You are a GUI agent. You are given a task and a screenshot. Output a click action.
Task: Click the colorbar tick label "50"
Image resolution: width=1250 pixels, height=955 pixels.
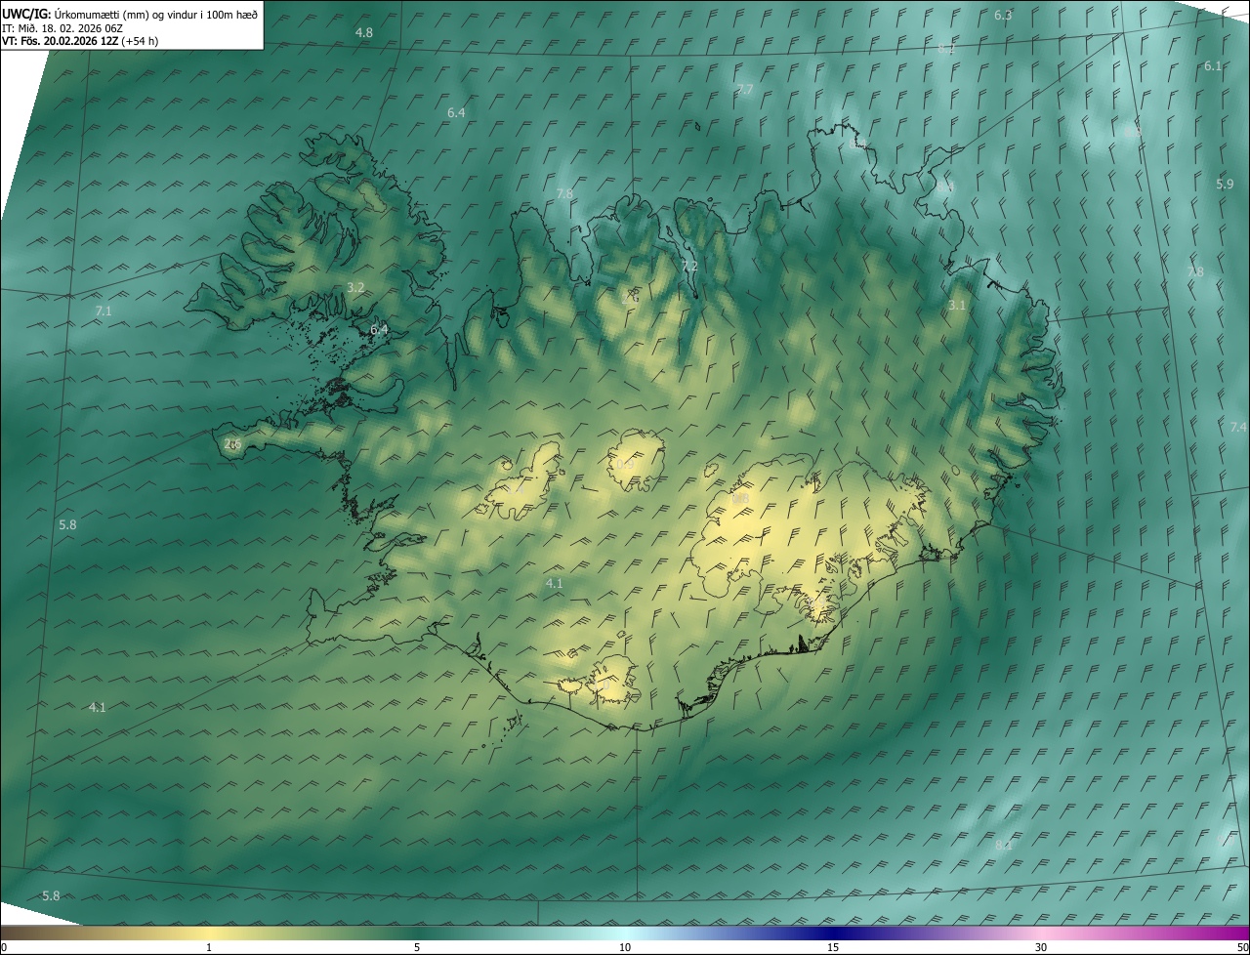1241,948
